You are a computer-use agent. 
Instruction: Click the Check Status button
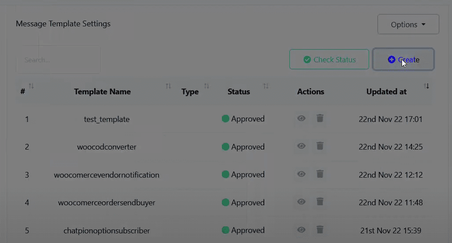point(329,60)
